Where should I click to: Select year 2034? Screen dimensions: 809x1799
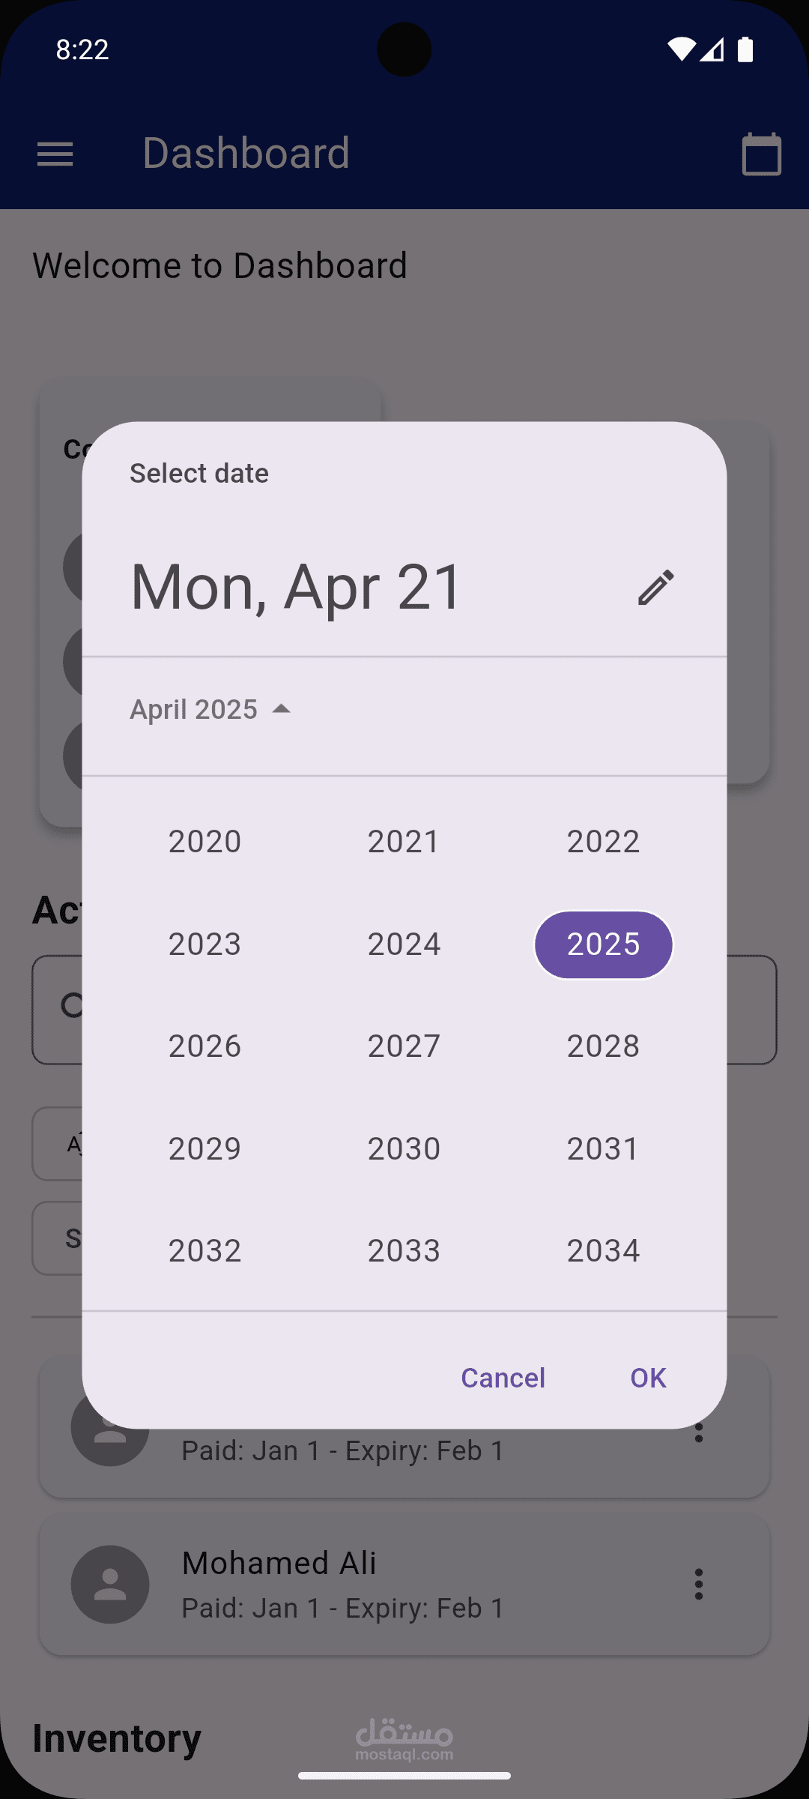pos(603,1250)
